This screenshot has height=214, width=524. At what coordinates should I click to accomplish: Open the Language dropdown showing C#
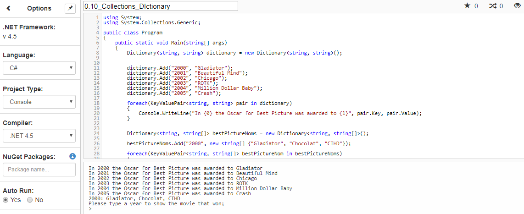tap(39, 68)
